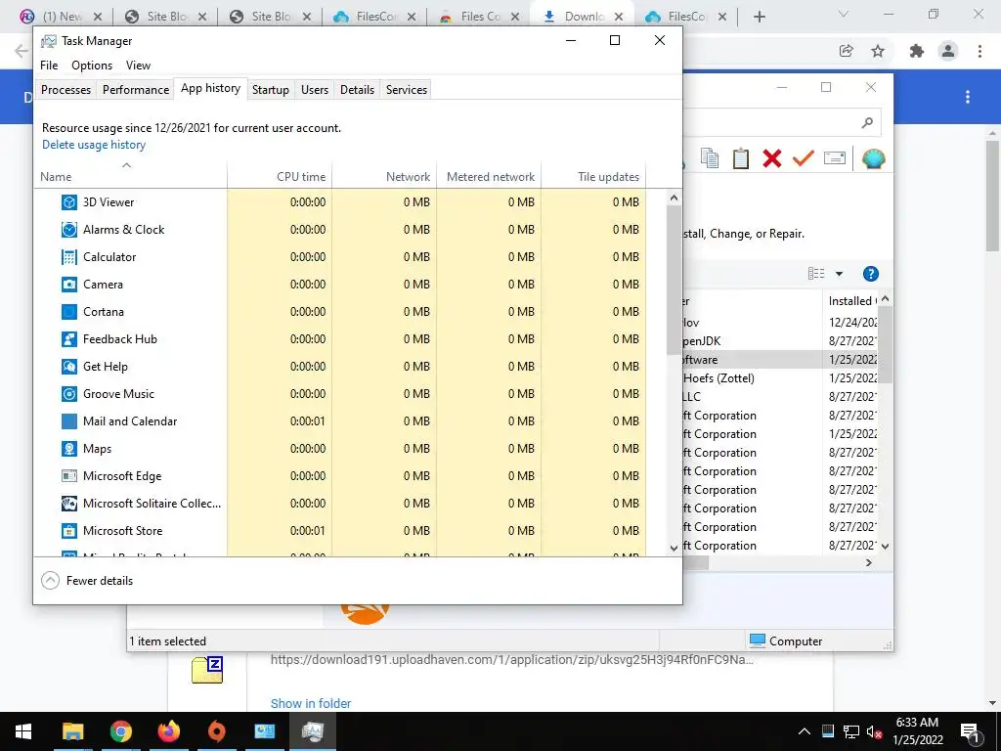The width and height of the screenshot is (1001, 751).
Task: Open Firefox from the taskbar
Action: tap(168, 731)
